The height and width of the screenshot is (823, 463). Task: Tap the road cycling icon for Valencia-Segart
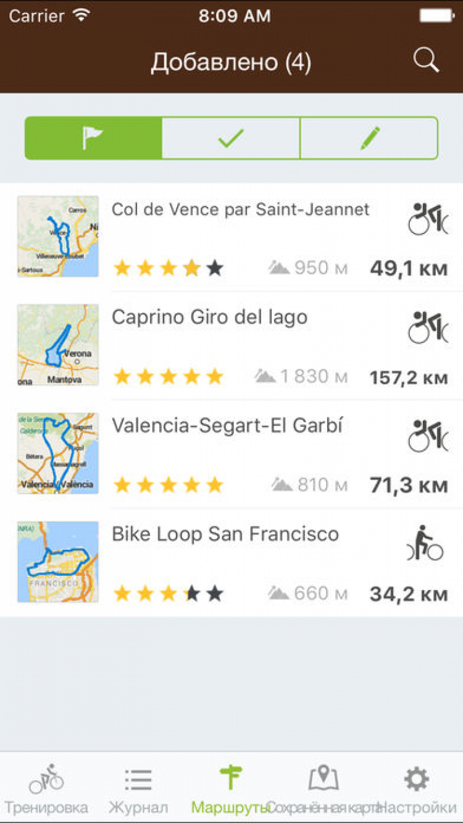pos(428,436)
